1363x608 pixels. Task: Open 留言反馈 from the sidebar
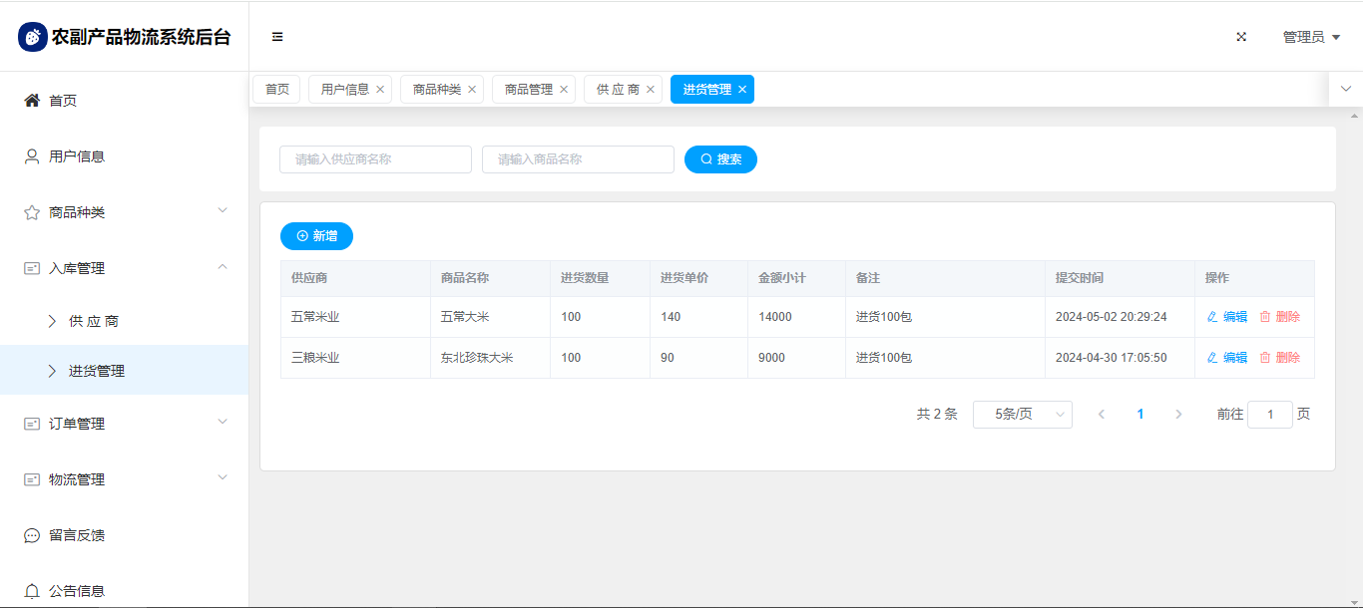click(x=77, y=535)
